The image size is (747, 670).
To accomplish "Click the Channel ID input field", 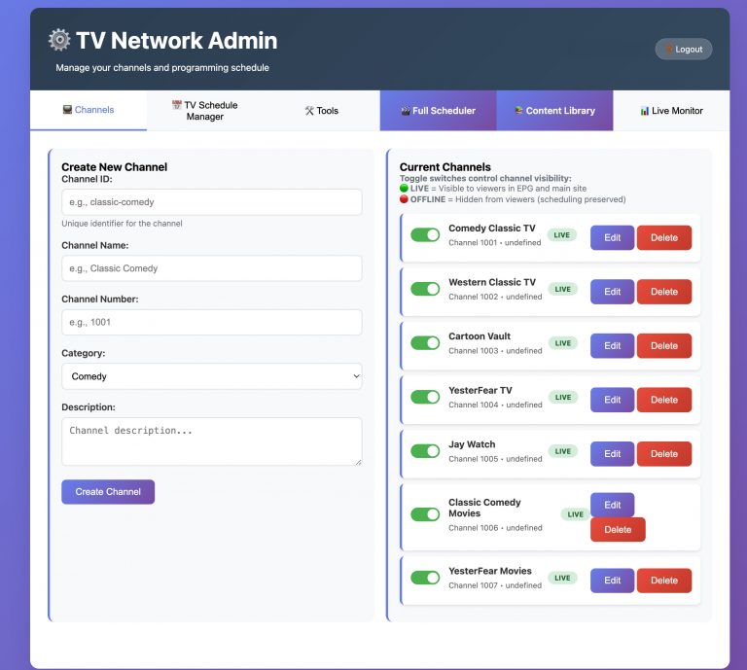I will pyautogui.click(x=211, y=202).
